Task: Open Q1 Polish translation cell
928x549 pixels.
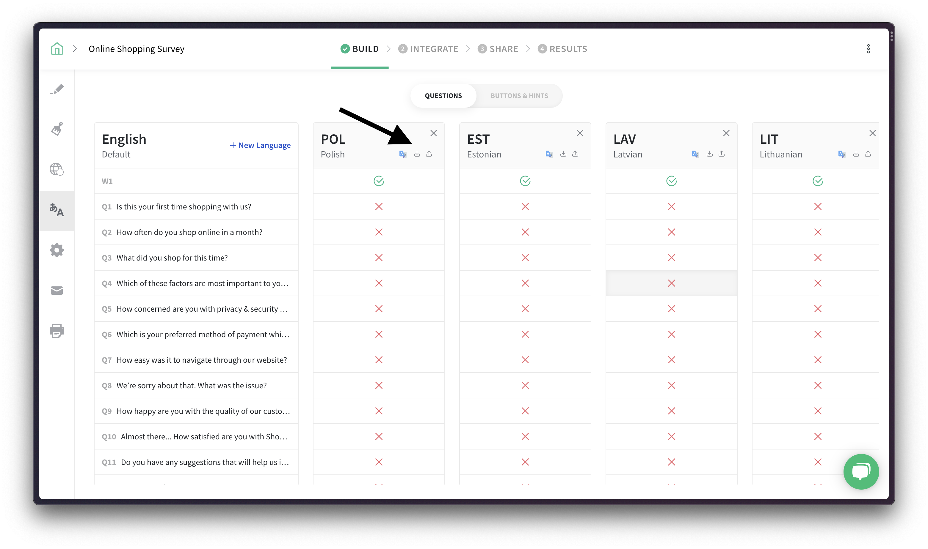Action: [x=379, y=206]
